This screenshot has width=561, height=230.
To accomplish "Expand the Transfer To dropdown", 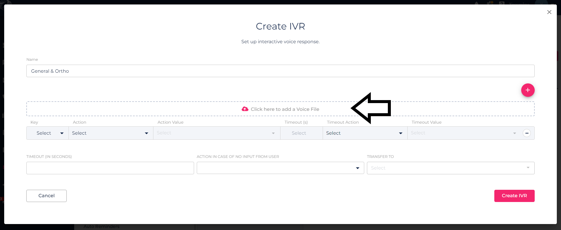I will [450, 168].
